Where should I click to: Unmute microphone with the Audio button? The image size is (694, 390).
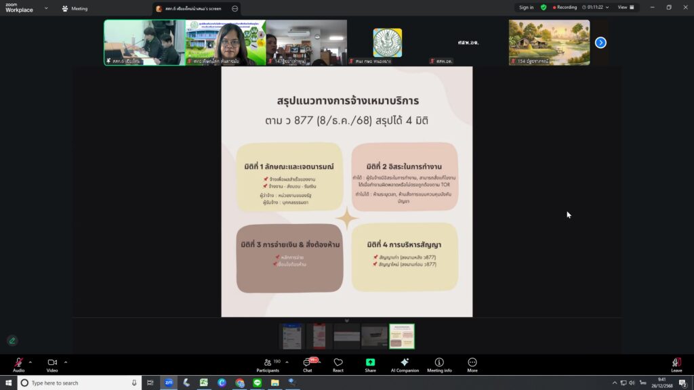[x=18, y=364]
